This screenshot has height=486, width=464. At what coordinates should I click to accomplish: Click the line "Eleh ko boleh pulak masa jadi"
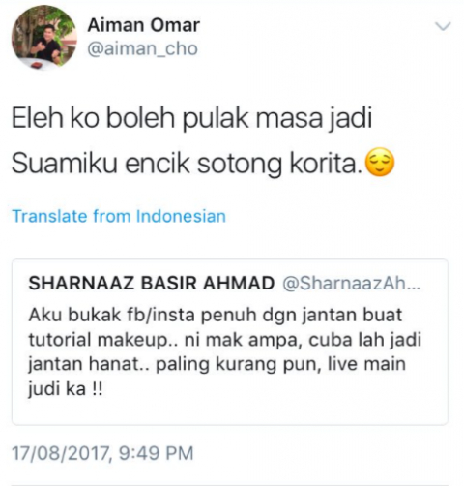click(192, 118)
